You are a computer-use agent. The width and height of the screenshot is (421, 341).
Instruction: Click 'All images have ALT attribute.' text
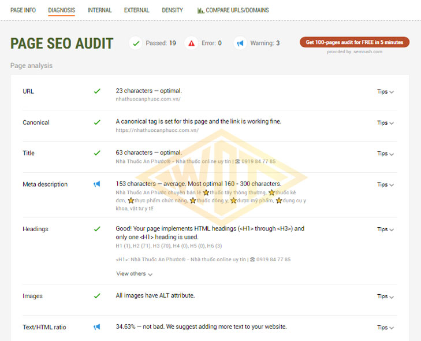(x=155, y=295)
